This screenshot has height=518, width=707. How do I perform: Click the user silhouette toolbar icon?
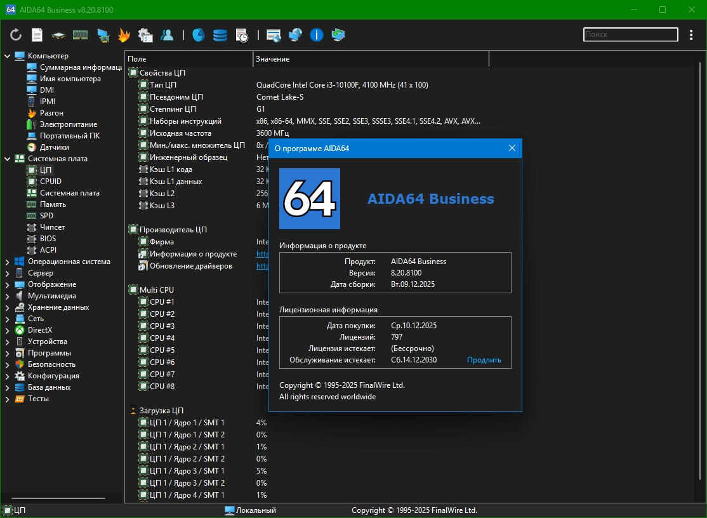[167, 35]
